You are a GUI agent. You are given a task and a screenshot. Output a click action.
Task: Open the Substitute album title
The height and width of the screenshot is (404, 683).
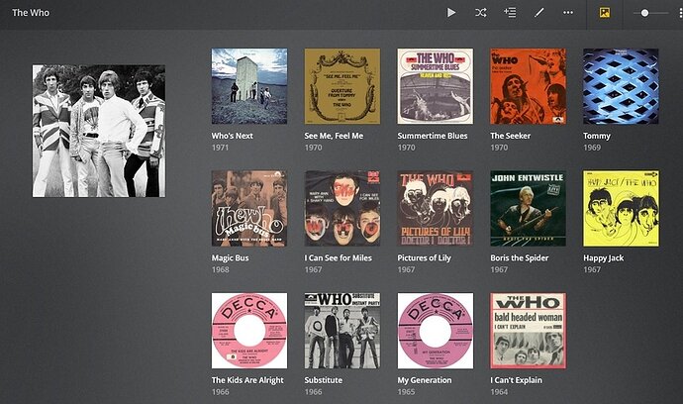324,380
